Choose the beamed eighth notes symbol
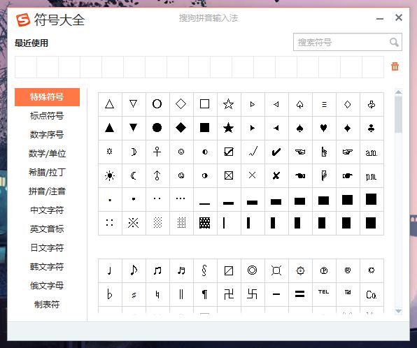 coord(157,270)
